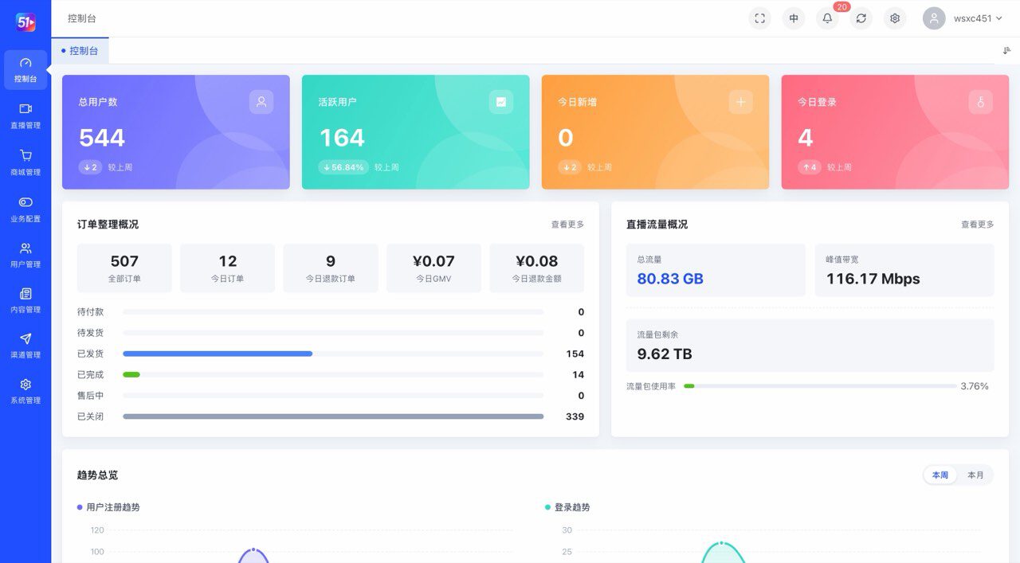The width and height of the screenshot is (1020, 563).
Task: Open 直播管理 in the sidebar
Action: pos(25,115)
